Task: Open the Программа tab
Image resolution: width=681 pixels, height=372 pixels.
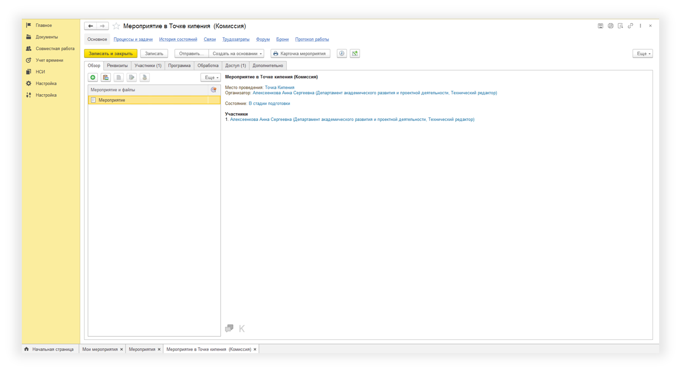Action: tap(179, 66)
